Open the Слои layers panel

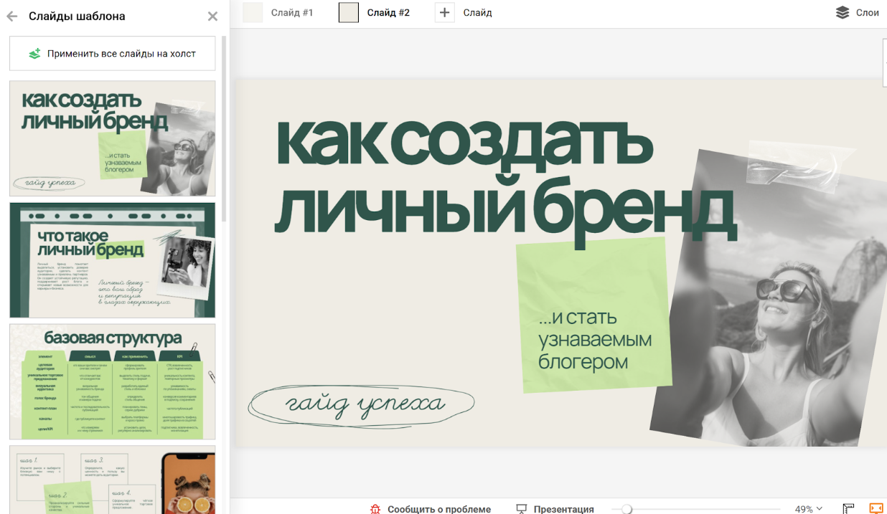pyautogui.click(x=858, y=13)
